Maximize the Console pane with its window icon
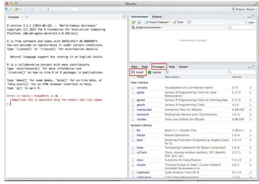The image size is (259, 184). [124, 17]
